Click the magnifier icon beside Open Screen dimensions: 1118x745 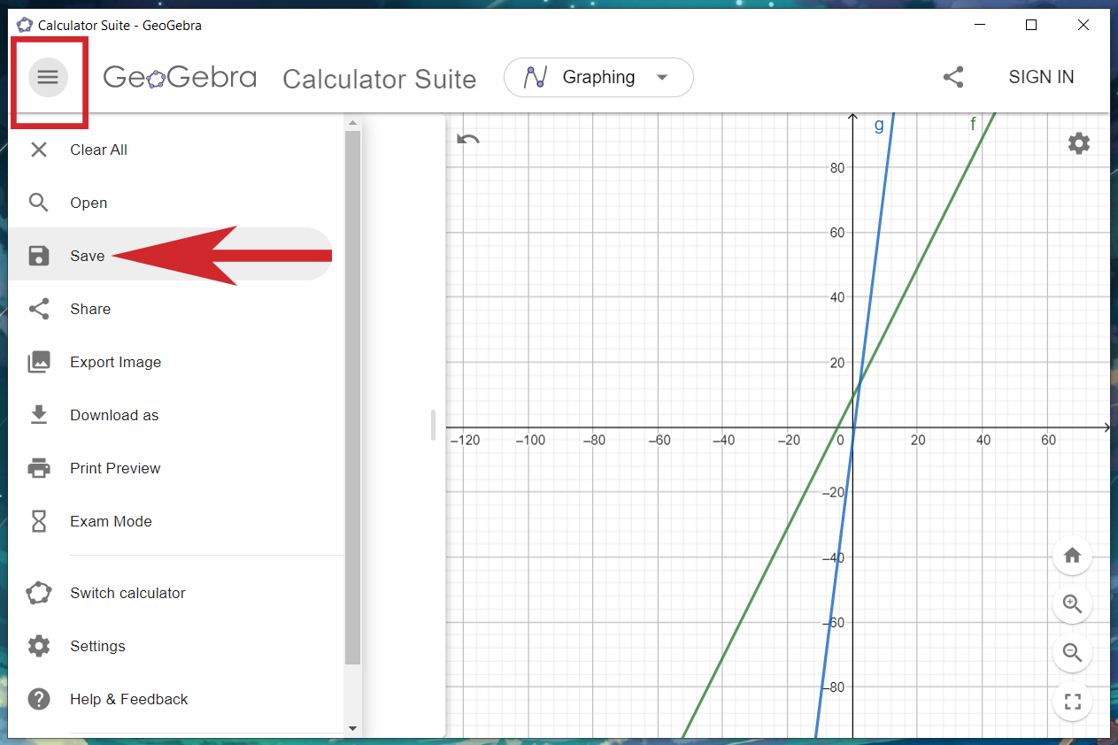click(39, 203)
